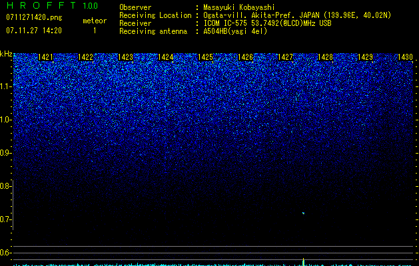Click the Receiver field label
Viewport: 419px width, 266px height.
tap(135, 23)
